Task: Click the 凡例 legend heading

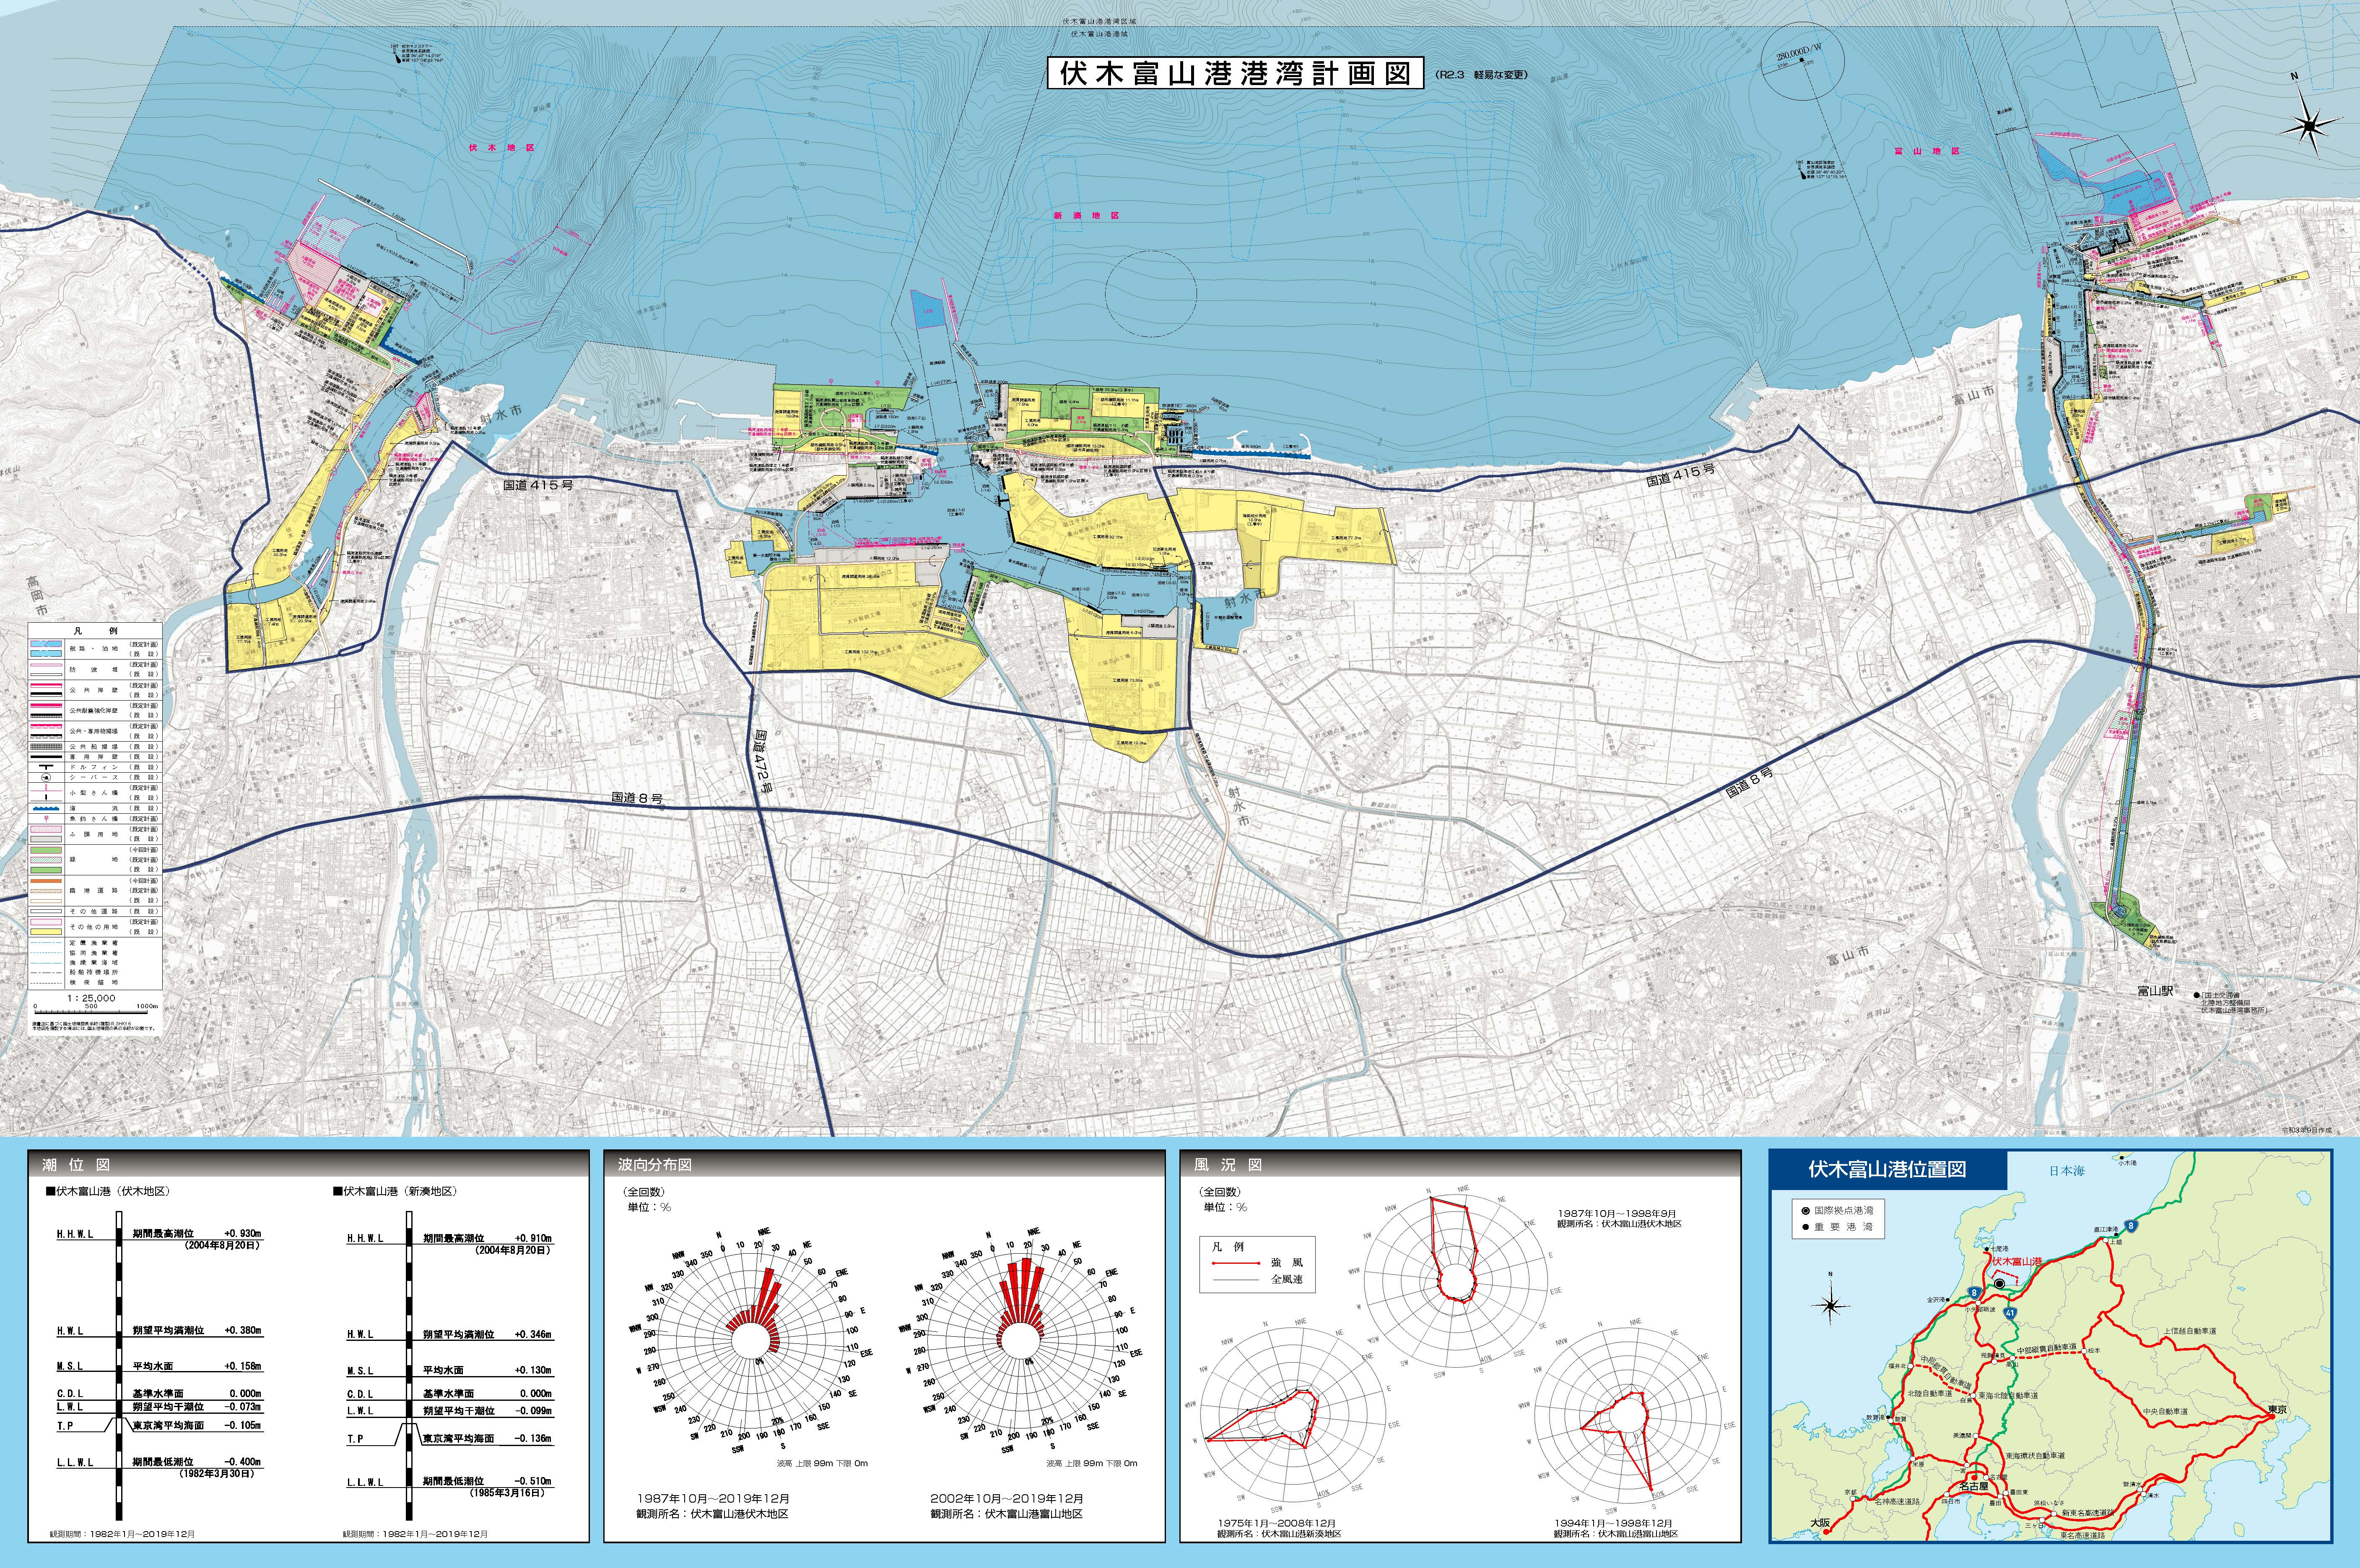Action: (96, 631)
